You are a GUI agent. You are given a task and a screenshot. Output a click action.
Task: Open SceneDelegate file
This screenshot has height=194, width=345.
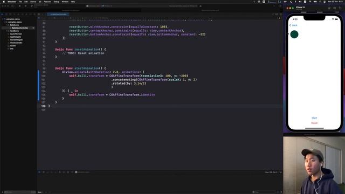pyautogui.click(x=16, y=40)
